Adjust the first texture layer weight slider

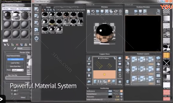(x=140, y=64)
